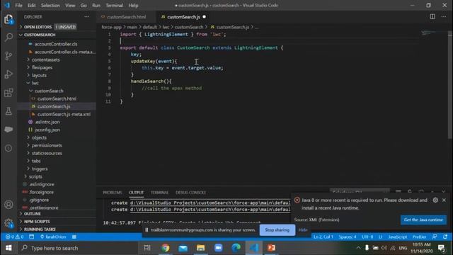This screenshot has height=255, width=453.
Task: Click the split editor icon
Action: [432, 17]
